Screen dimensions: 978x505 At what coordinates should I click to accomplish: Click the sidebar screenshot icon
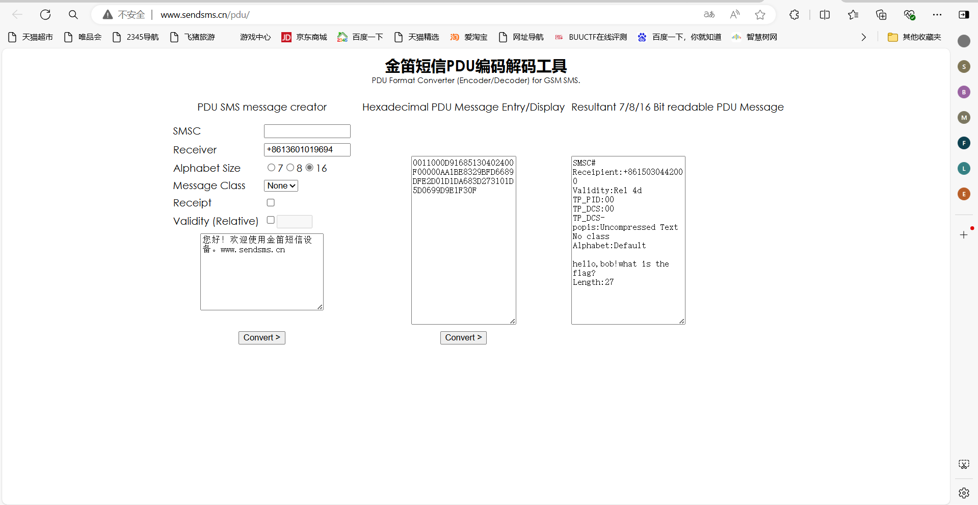(x=964, y=464)
